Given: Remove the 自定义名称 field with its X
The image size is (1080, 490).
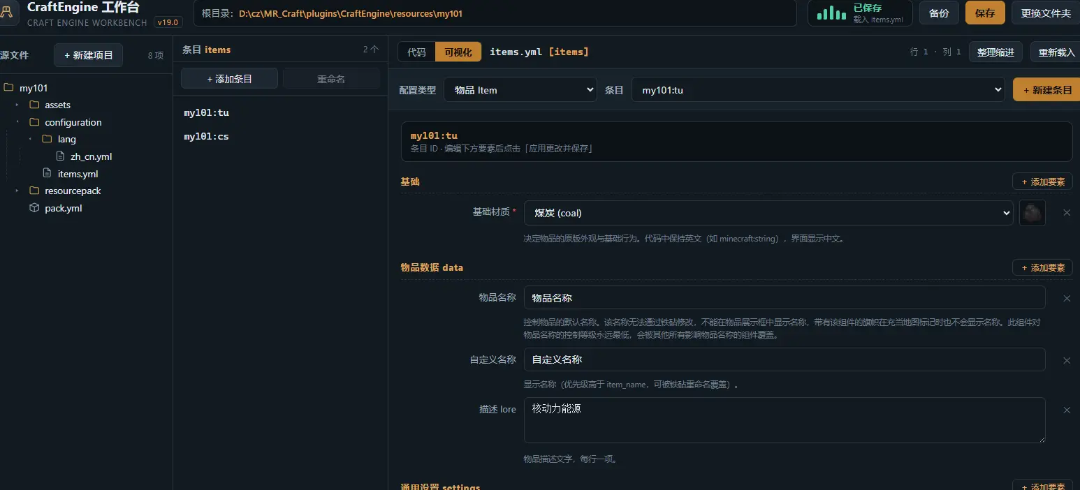Looking at the screenshot, I should coord(1067,360).
